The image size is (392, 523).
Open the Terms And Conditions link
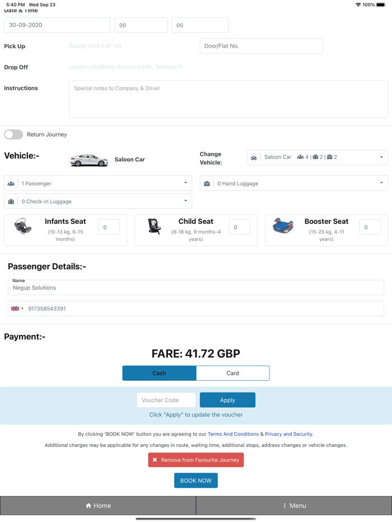click(233, 434)
